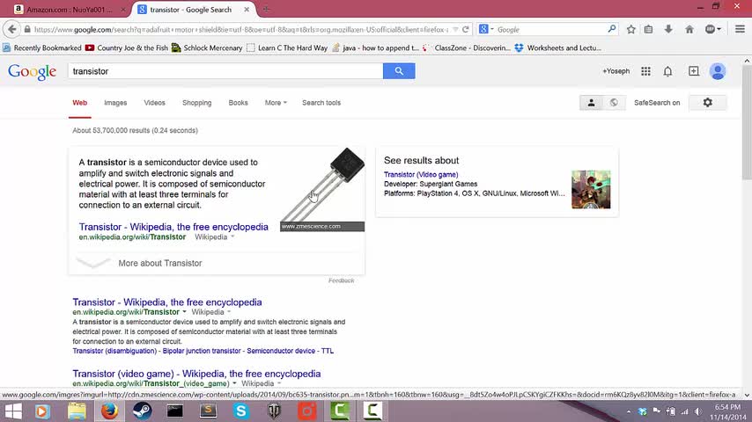This screenshot has height=422, width=752.
Task: Click the transistor image thumbnail
Action: tap(322, 189)
